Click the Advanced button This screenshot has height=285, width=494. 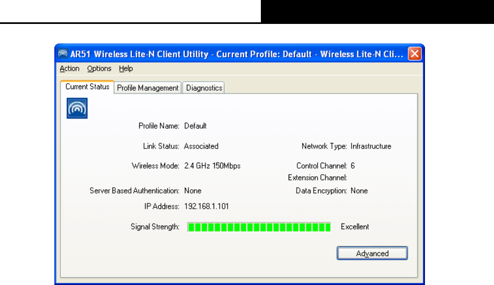(x=372, y=253)
